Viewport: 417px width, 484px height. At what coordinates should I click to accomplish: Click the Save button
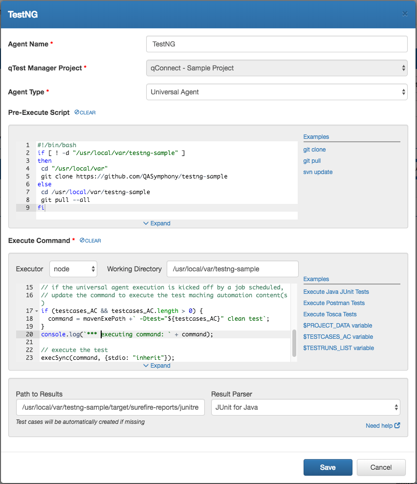(328, 467)
